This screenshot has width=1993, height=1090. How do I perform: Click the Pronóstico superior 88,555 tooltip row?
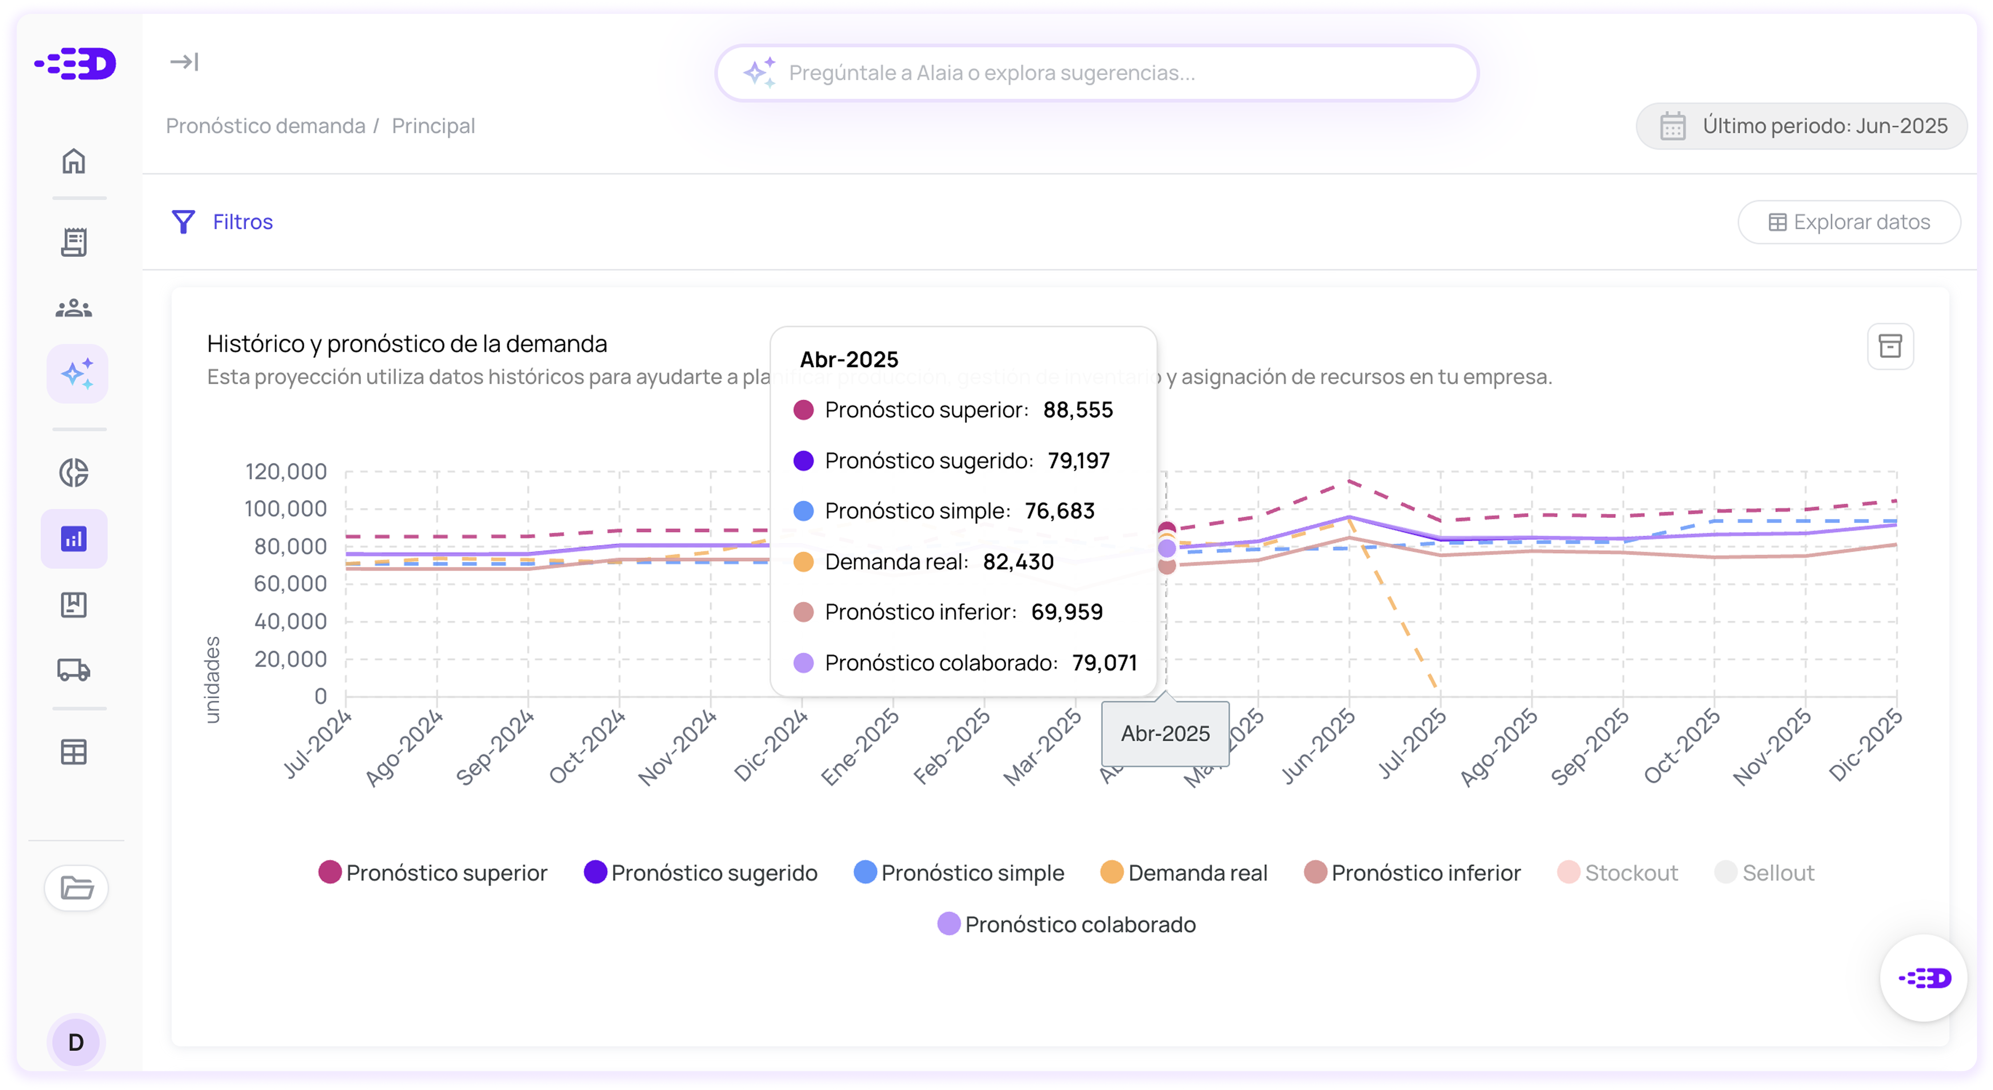tap(953, 410)
